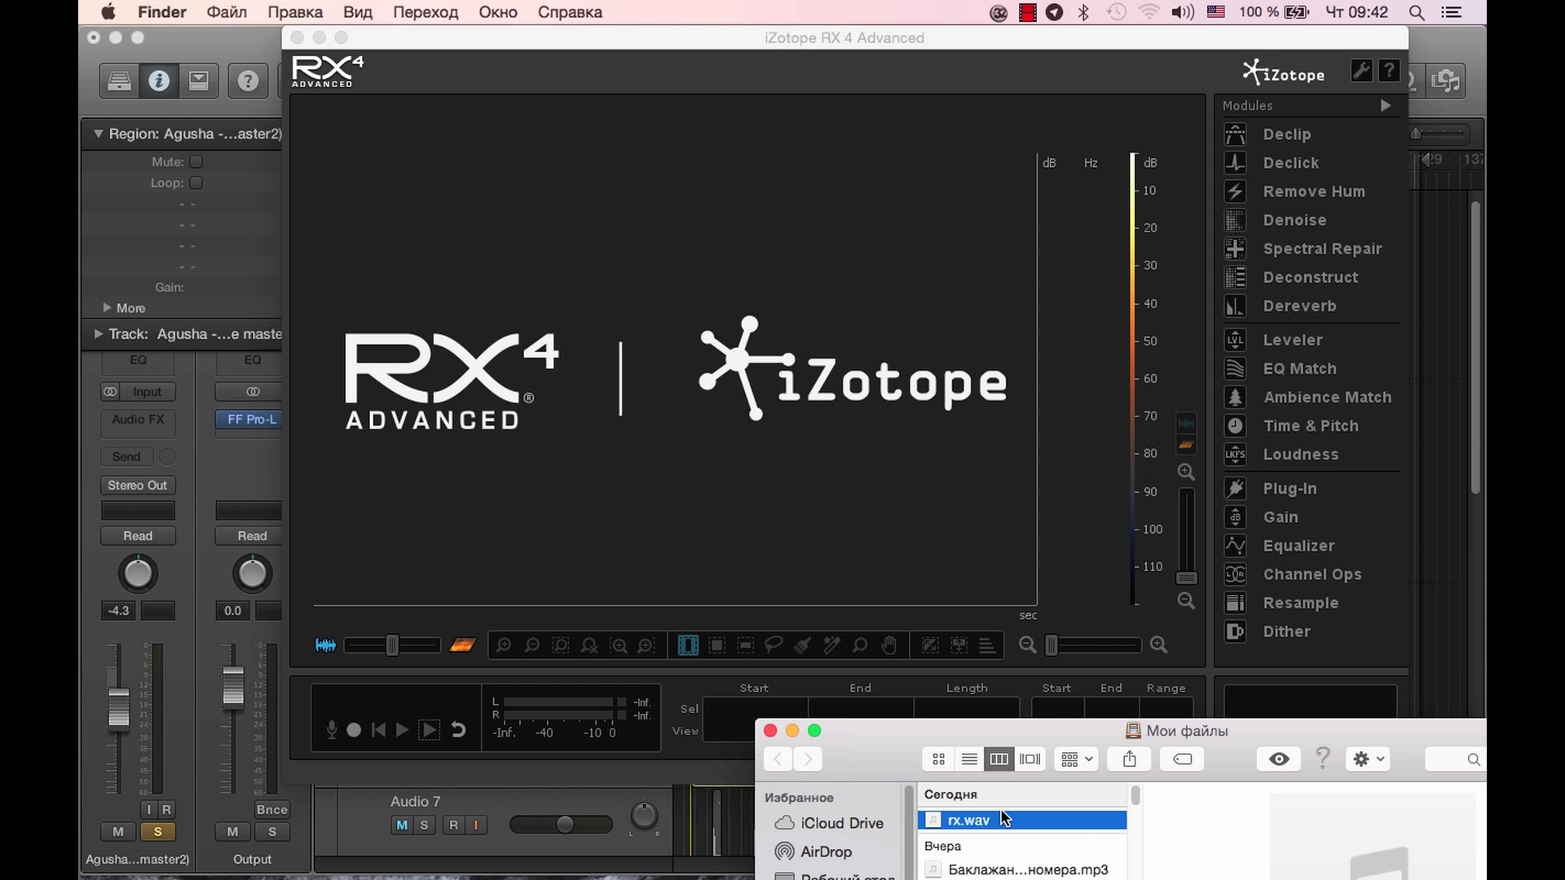Open the Deconstruct module

click(x=1310, y=277)
